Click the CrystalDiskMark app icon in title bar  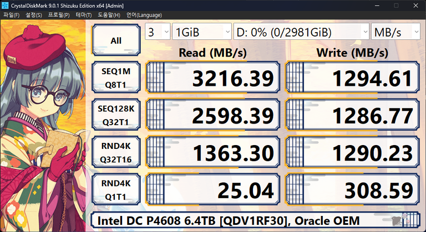[x=5, y=6]
